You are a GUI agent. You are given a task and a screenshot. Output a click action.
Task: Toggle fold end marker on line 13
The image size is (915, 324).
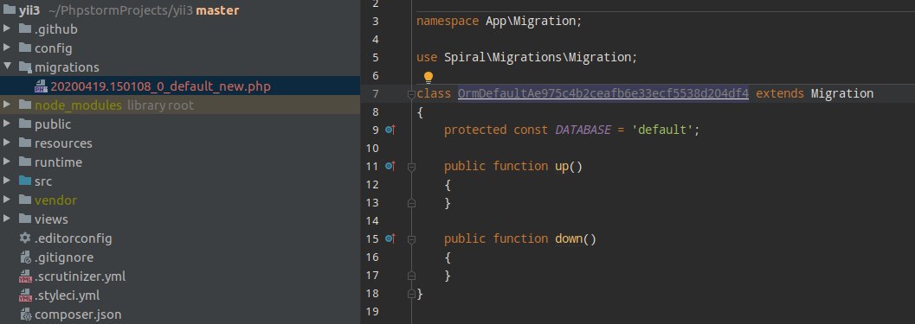[x=411, y=203]
